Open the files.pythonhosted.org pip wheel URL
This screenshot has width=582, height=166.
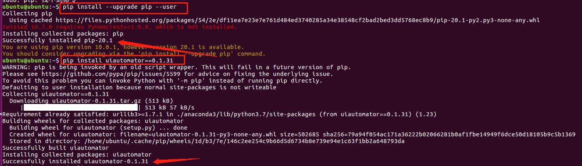click(298, 20)
